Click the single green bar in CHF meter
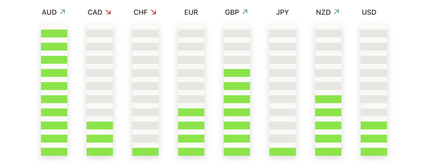 [146, 152]
